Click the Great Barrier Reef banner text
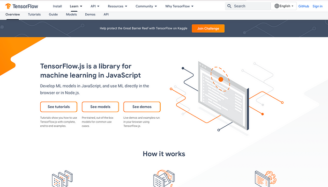This screenshot has width=328, height=187. 143,29
